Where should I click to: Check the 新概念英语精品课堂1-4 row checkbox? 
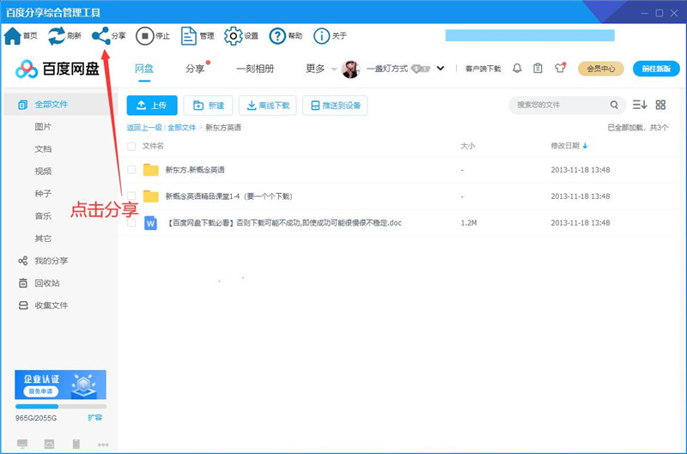(x=131, y=196)
